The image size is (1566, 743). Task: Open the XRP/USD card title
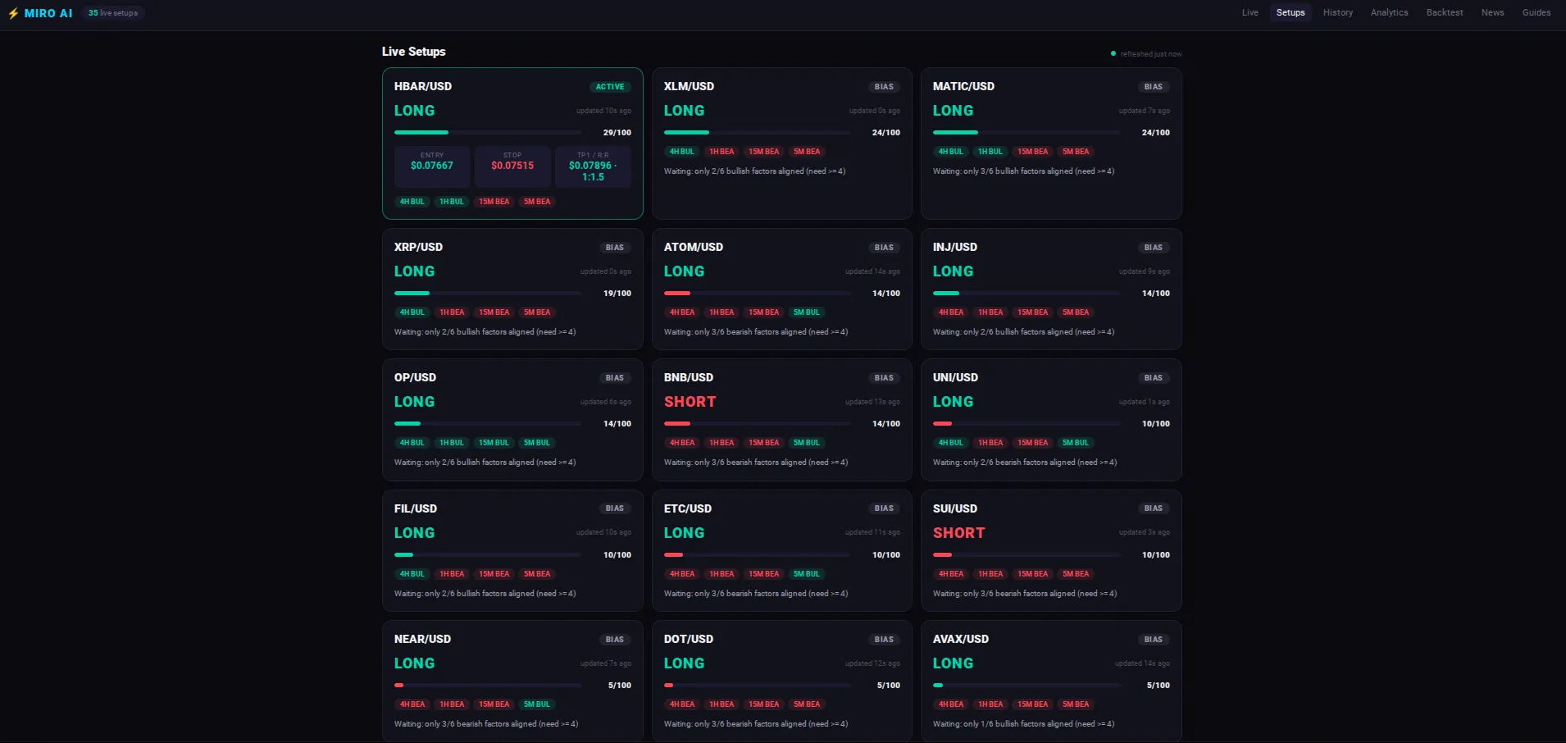point(418,247)
